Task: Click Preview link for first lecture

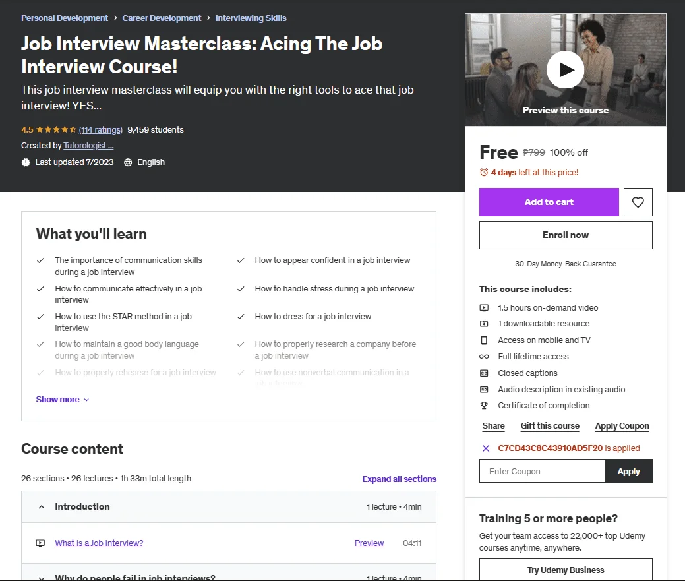Action: coord(369,543)
